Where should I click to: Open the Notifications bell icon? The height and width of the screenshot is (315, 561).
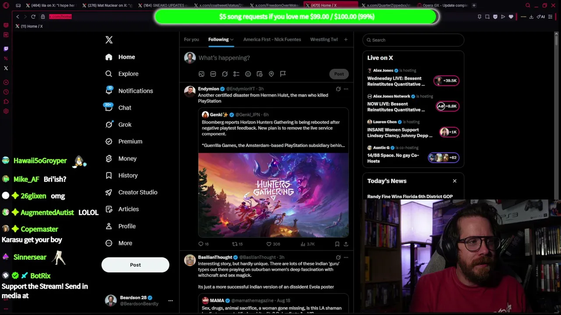click(109, 91)
